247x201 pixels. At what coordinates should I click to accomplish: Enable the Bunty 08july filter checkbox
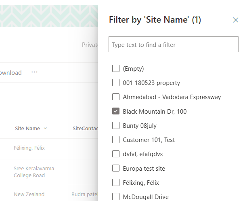coord(116,125)
